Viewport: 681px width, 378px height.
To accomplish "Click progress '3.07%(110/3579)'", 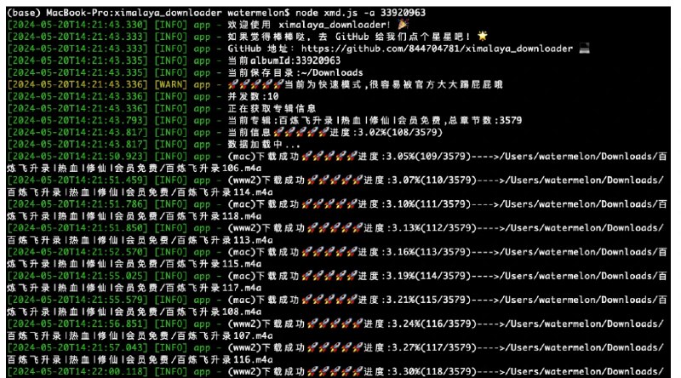I will pos(433,180).
